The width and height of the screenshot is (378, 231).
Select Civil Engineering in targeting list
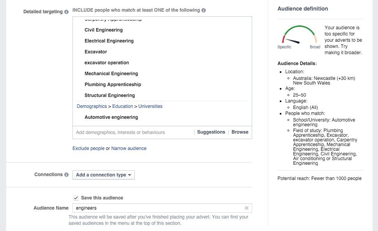coord(104,30)
